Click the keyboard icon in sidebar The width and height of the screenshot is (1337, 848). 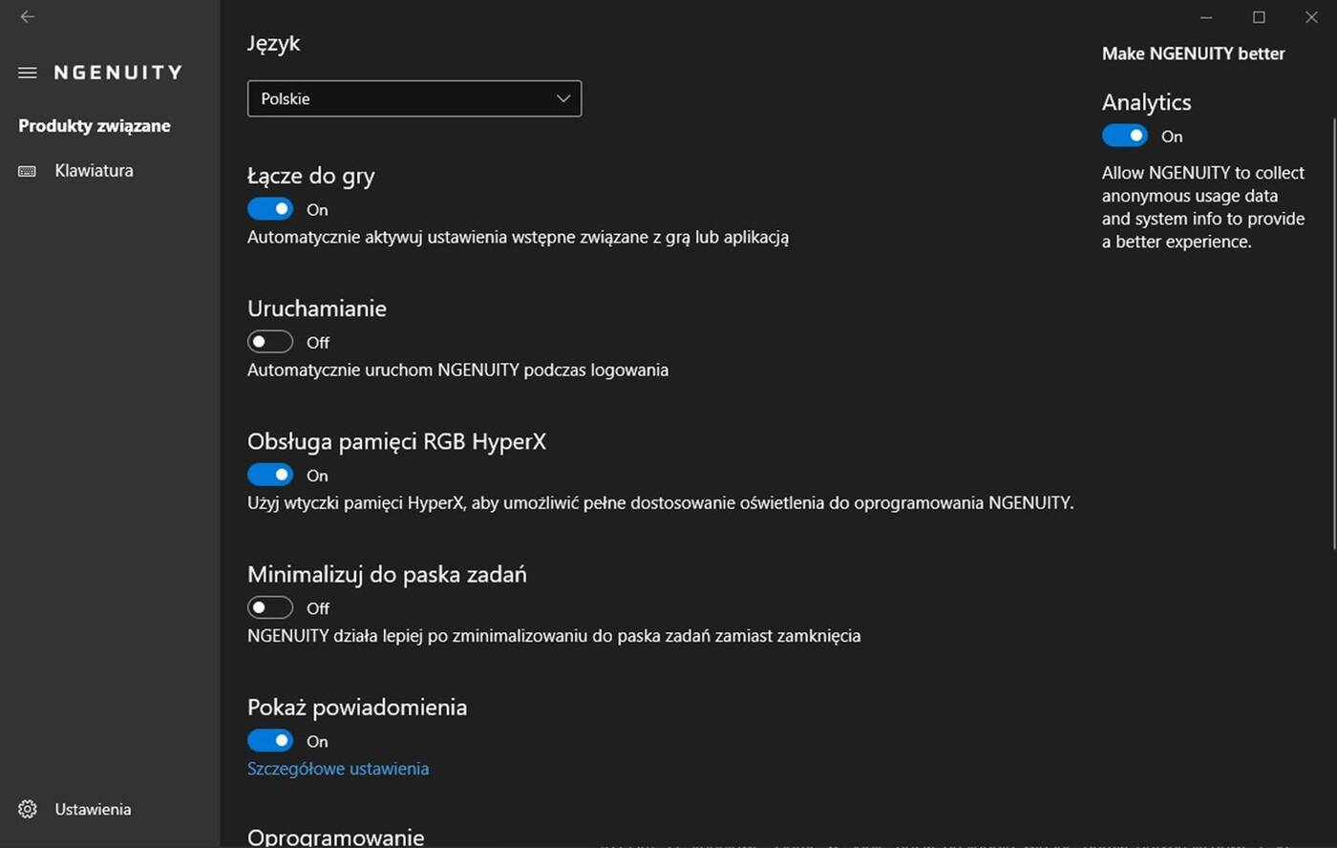tap(28, 171)
